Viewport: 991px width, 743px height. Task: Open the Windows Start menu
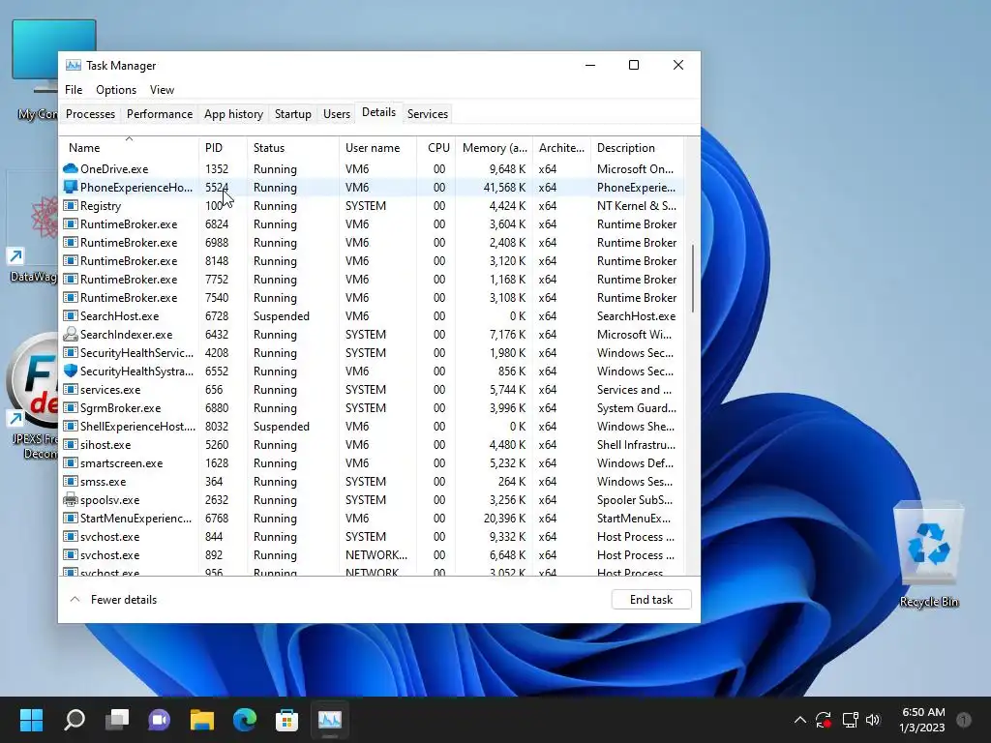point(31,720)
